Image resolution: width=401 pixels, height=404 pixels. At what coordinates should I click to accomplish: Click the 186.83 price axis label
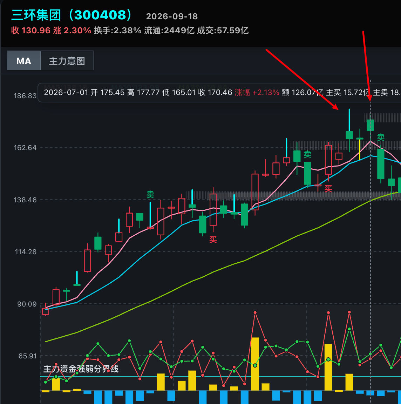pyautogui.click(x=25, y=96)
